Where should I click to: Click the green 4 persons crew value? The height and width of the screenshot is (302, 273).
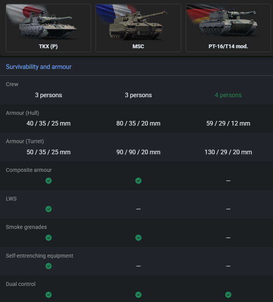[228, 95]
